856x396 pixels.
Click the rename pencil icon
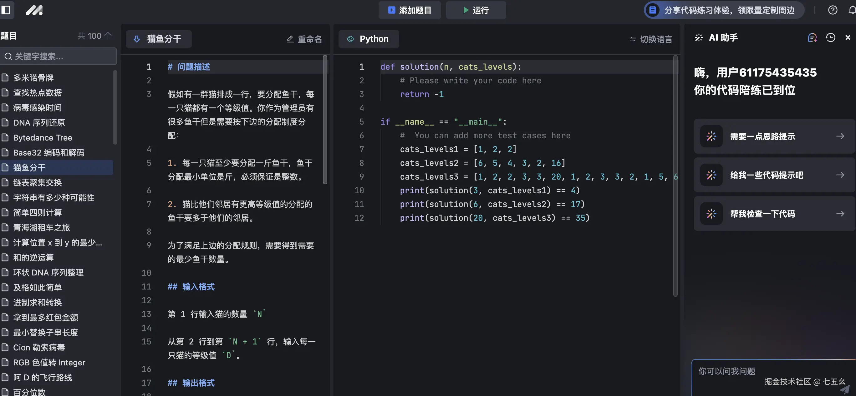pos(290,39)
